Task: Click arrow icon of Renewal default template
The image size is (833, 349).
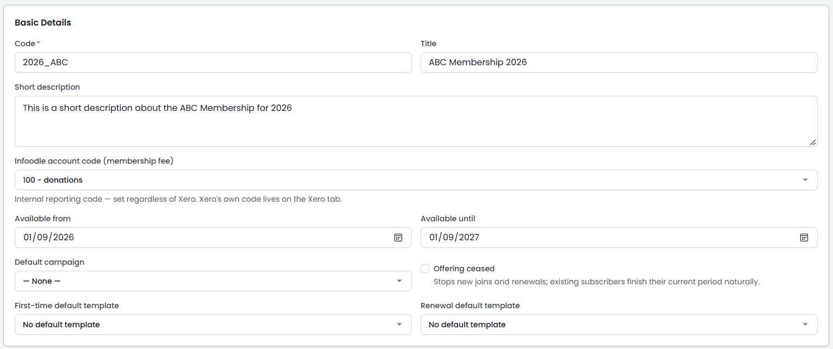Action: (805, 325)
